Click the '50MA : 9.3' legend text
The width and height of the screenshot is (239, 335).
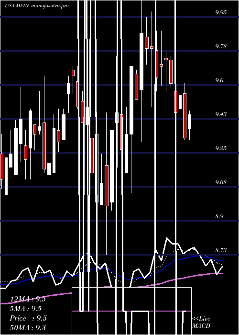[x=28, y=327]
